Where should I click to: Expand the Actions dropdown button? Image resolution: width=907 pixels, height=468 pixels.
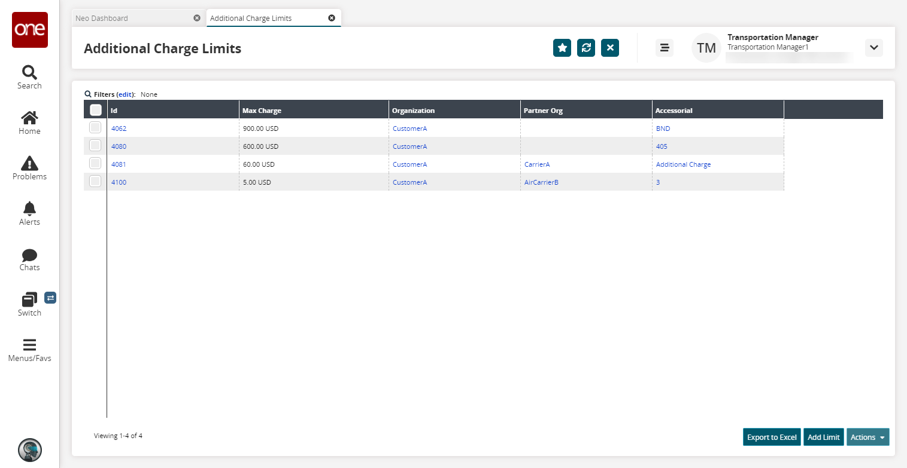[867, 437]
